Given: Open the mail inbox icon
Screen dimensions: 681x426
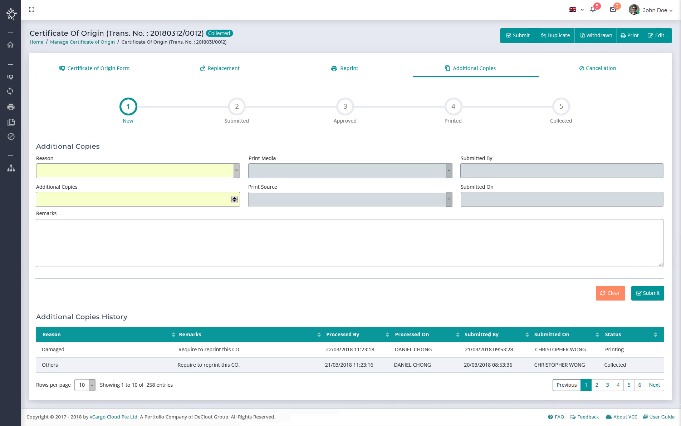Looking at the screenshot, I should click(613, 10).
